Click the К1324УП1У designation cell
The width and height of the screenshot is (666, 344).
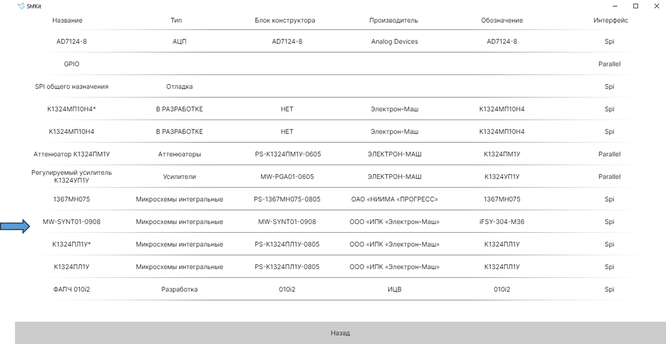(502, 176)
